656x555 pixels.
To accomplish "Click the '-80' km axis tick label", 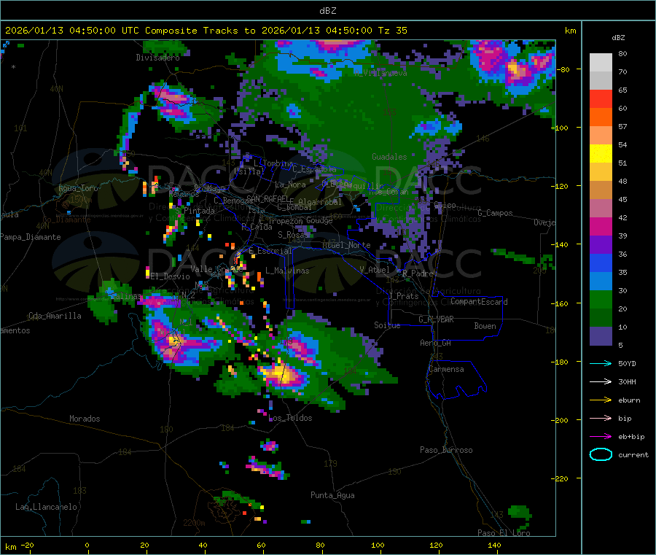I will [x=563, y=69].
